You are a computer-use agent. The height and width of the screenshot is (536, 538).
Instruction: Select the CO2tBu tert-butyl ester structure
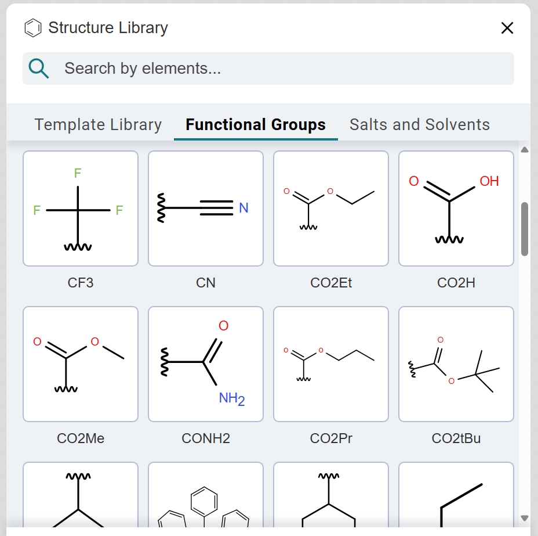pos(456,364)
